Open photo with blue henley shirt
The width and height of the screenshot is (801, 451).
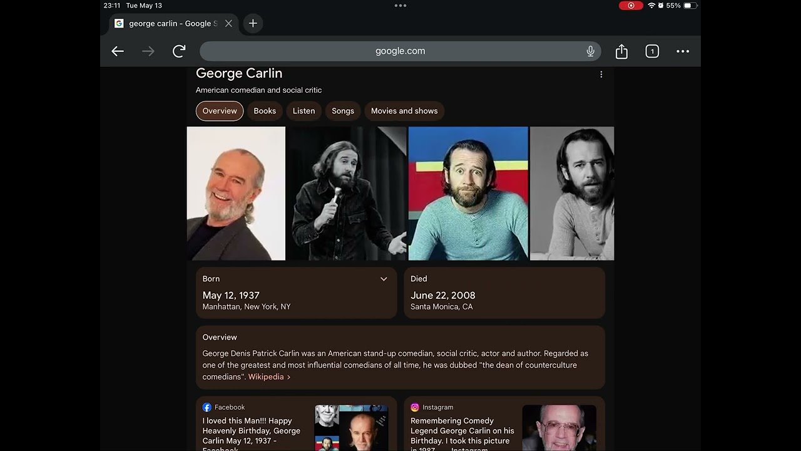pyautogui.click(x=468, y=194)
